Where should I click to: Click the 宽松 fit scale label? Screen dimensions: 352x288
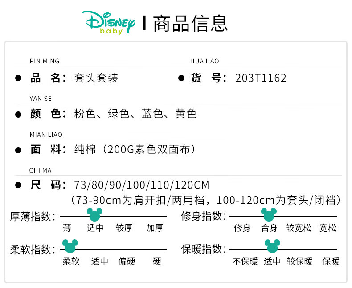pos(328,228)
